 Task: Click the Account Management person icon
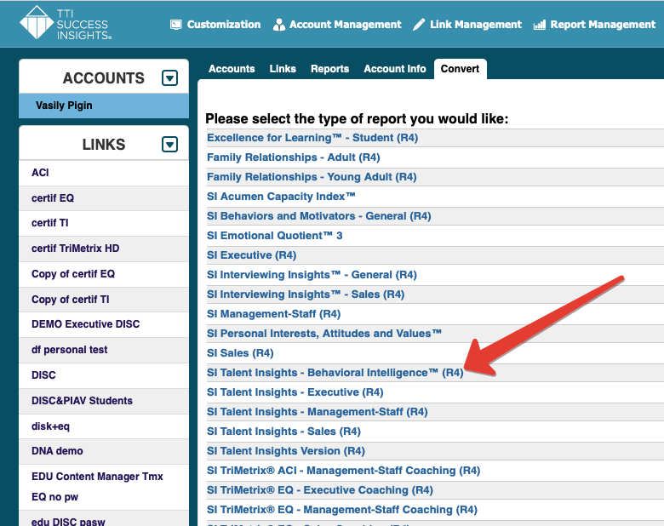279,25
